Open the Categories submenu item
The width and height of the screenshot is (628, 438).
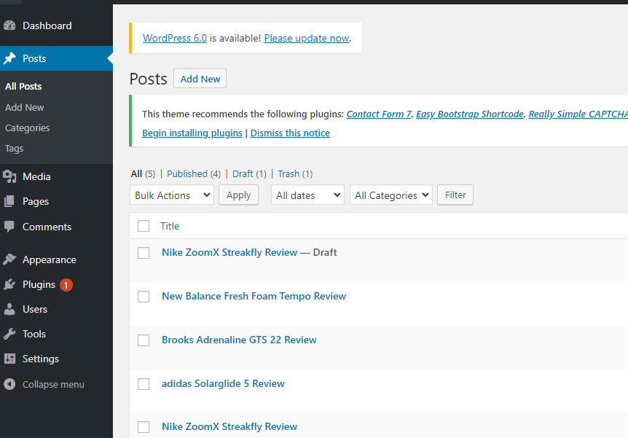point(27,128)
